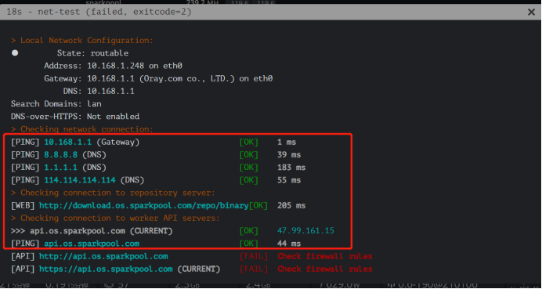
Task: Click the '183 ms' ping result
Action: tap(291, 168)
